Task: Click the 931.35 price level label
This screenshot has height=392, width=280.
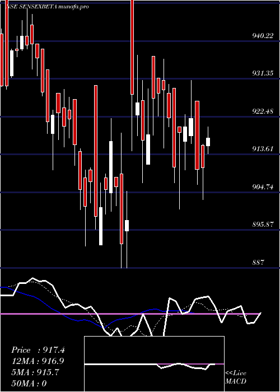Action: tap(263, 73)
